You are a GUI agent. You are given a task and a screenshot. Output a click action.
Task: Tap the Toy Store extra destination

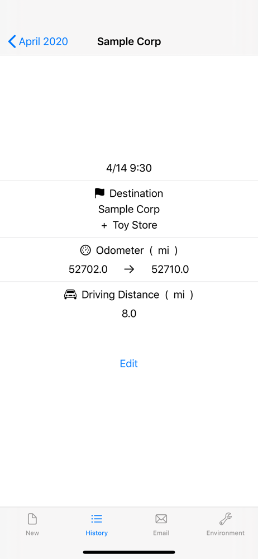pos(135,225)
